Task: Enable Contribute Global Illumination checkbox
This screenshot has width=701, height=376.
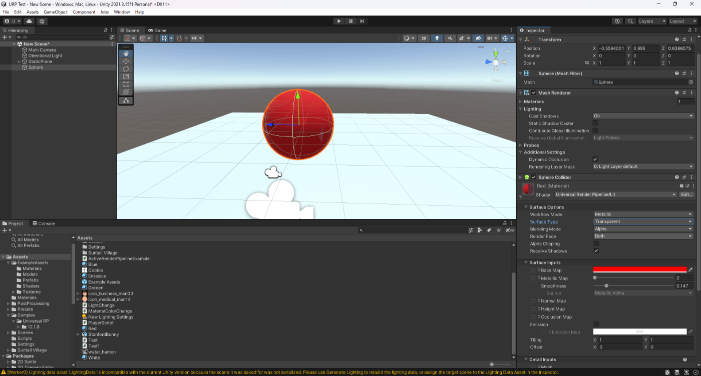Action: coord(595,130)
